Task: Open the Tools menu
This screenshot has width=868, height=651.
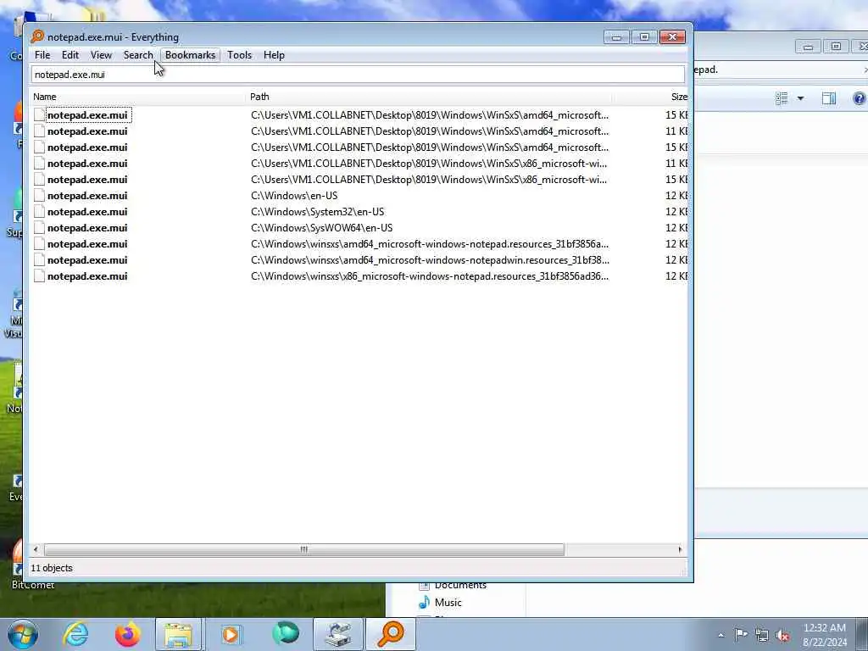Action: [239, 55]
